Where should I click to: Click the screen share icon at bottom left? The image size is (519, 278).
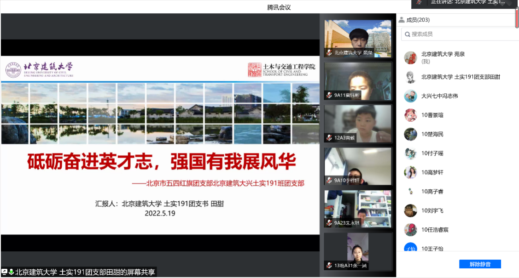(x=5, y=272)
